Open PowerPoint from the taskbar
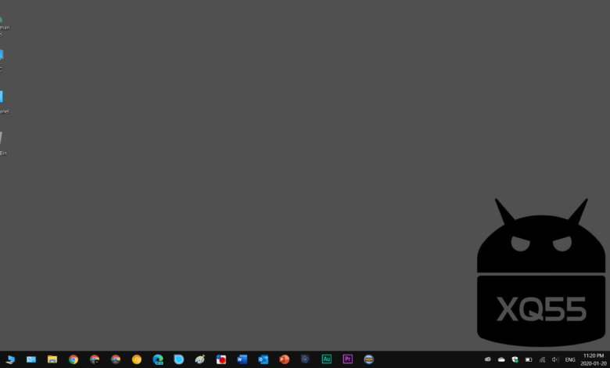 pyautogui.click(x=285, y=359)
